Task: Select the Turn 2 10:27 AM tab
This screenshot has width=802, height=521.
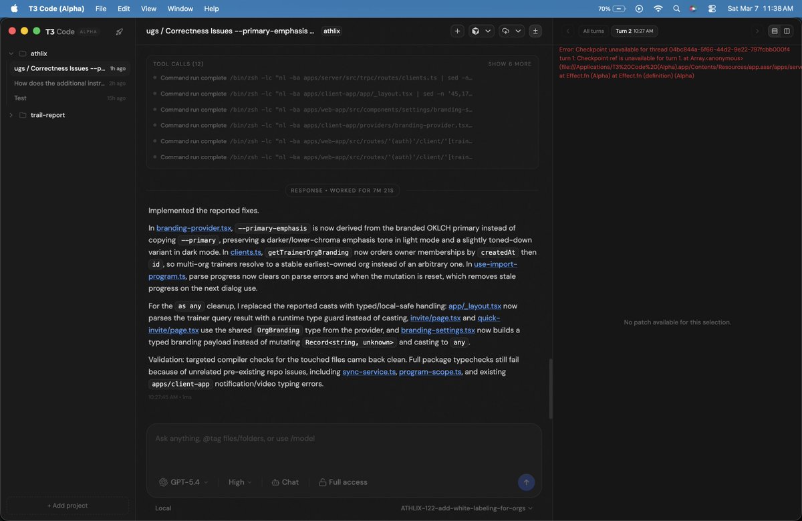Action: (x=634, y=31)
